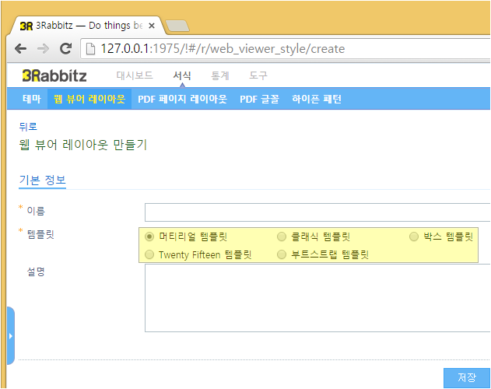
Task: Open the 서식 menu
Action: [x=182, y=75]
